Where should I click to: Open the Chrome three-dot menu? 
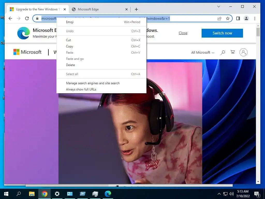pos(255,18)
